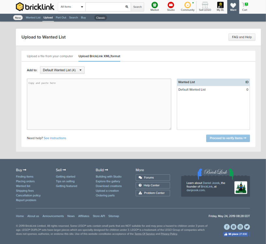Open the footer Sell section heading
The height and width of the screenshot is (244, 266).
(x=61, y=170)
